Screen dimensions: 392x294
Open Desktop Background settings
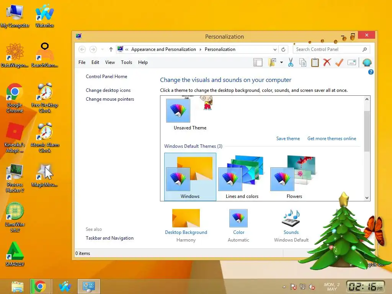pyautogui.click(x=186, y=226)
